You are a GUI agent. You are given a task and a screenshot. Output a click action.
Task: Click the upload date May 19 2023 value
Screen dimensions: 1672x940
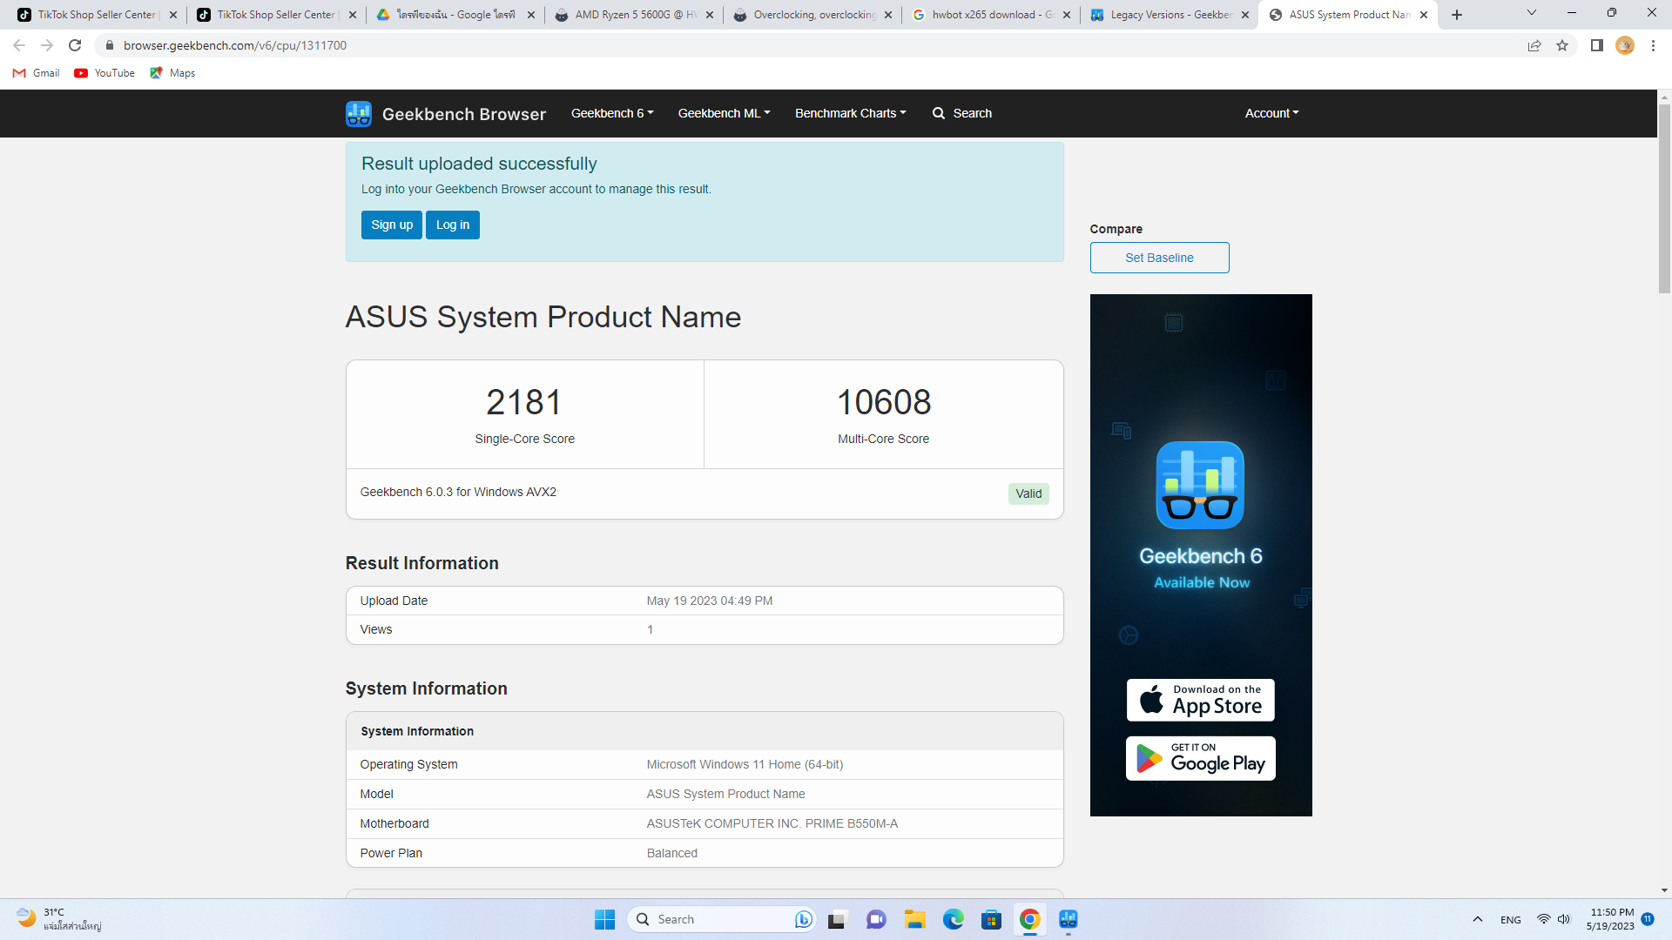point(710,601)
